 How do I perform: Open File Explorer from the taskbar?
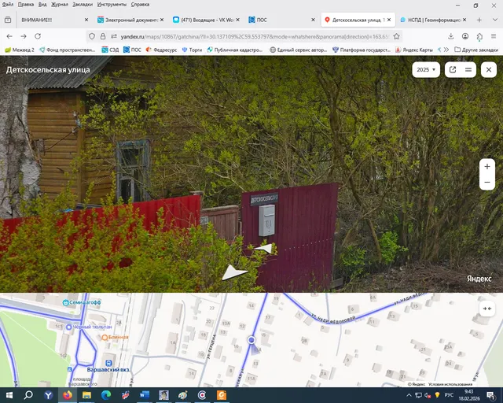point(86,395)
